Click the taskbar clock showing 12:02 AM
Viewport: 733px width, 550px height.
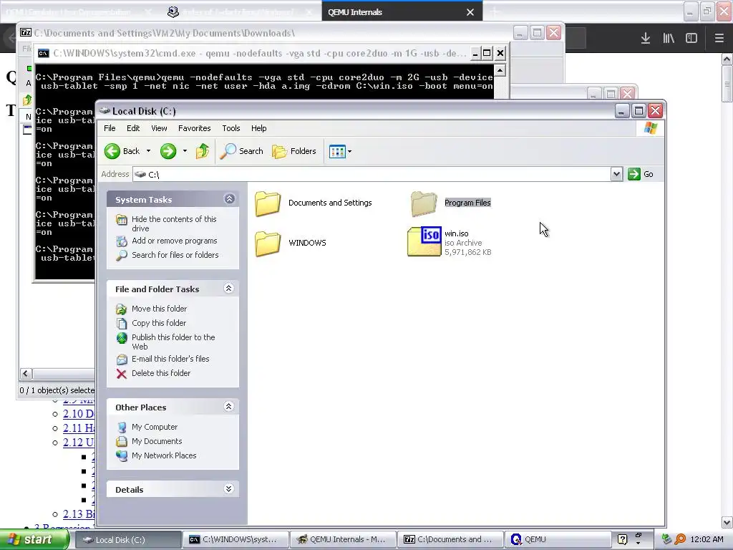point(707,540)
